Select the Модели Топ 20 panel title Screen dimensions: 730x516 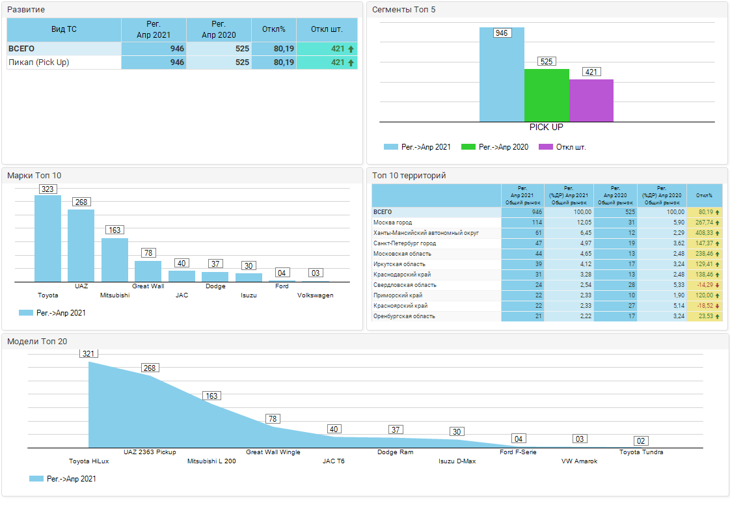[37, 342]
